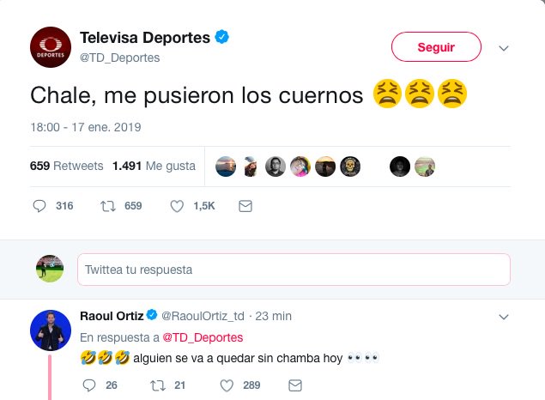The height and width of the screenshot is (400, 545).
Task: Click envelope icon on Raoul Ortiz's reply
Action: [x=293, y=385]
